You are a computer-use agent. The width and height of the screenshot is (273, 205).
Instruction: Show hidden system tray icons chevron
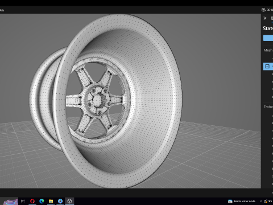[x=261, y=201]
